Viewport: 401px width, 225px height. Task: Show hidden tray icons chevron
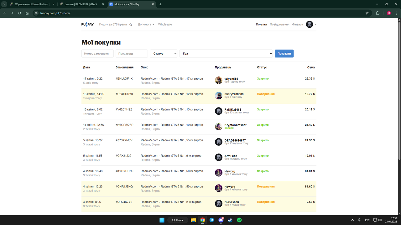[x=352, y=220]
